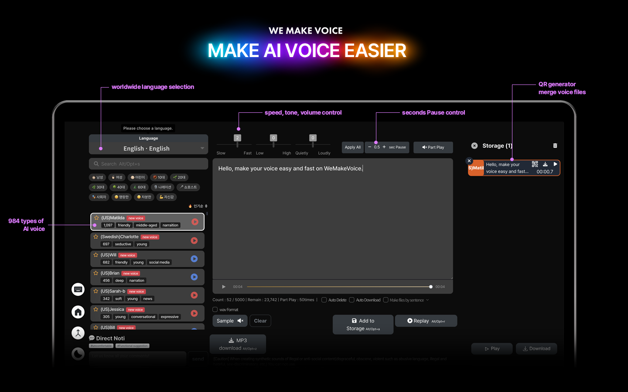Toggle dark mode with the moon icon
Screen dimensions: 628x392
[x=78, y=354]
